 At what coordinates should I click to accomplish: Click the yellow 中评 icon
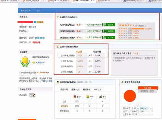coord(88,97)
